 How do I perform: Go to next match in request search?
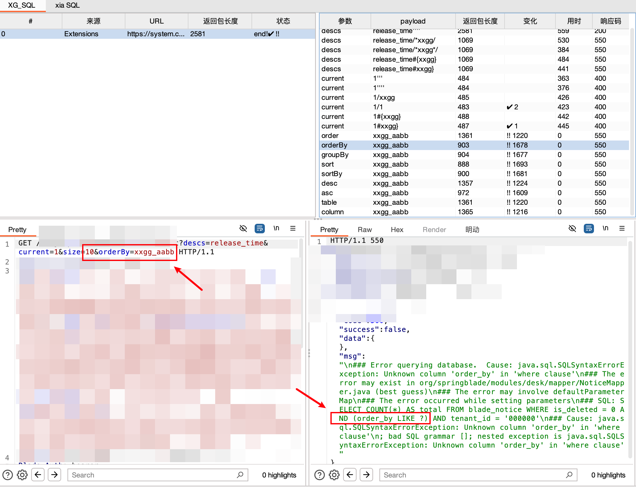pyautogui.click(x=54, y=475)
